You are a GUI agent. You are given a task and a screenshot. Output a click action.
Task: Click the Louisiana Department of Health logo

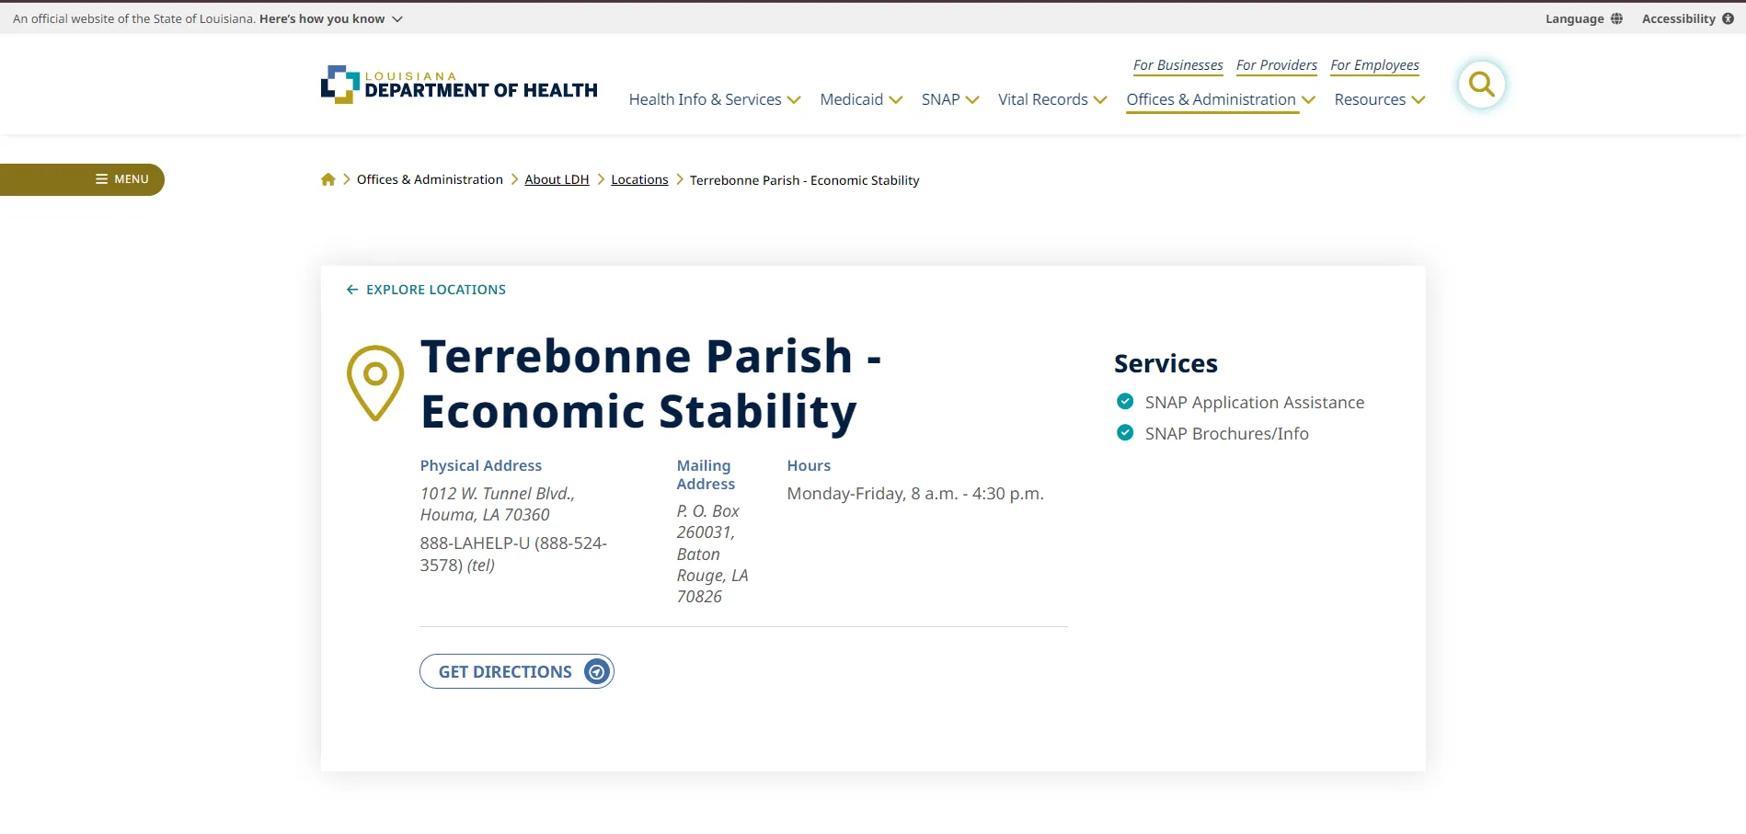pyautogui.click(x=459, y=85)
